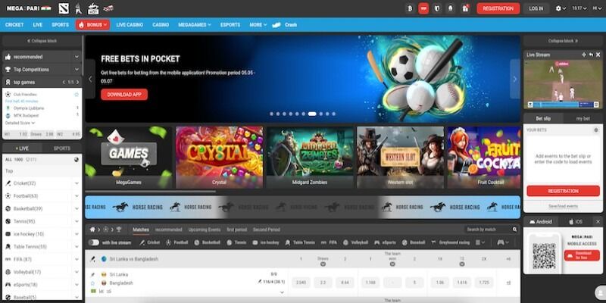Viewport: 606px width, 303px height.
Task: Open the language selector dropdown
Action: pos(597,8)
